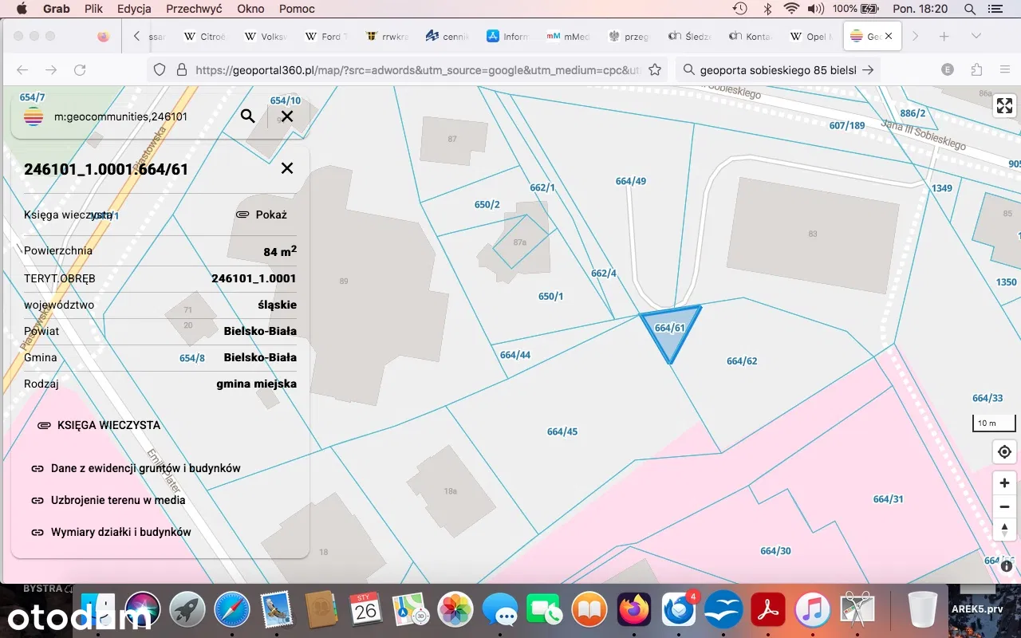Image resolution: width=1021 pixels, height=638 pixels.
Task: Zoom in the map with plus button
Action: coord(1004,483)
